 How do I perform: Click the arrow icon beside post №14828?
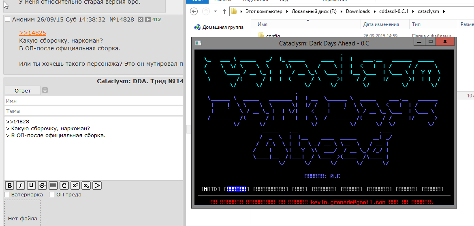point(148,20)
